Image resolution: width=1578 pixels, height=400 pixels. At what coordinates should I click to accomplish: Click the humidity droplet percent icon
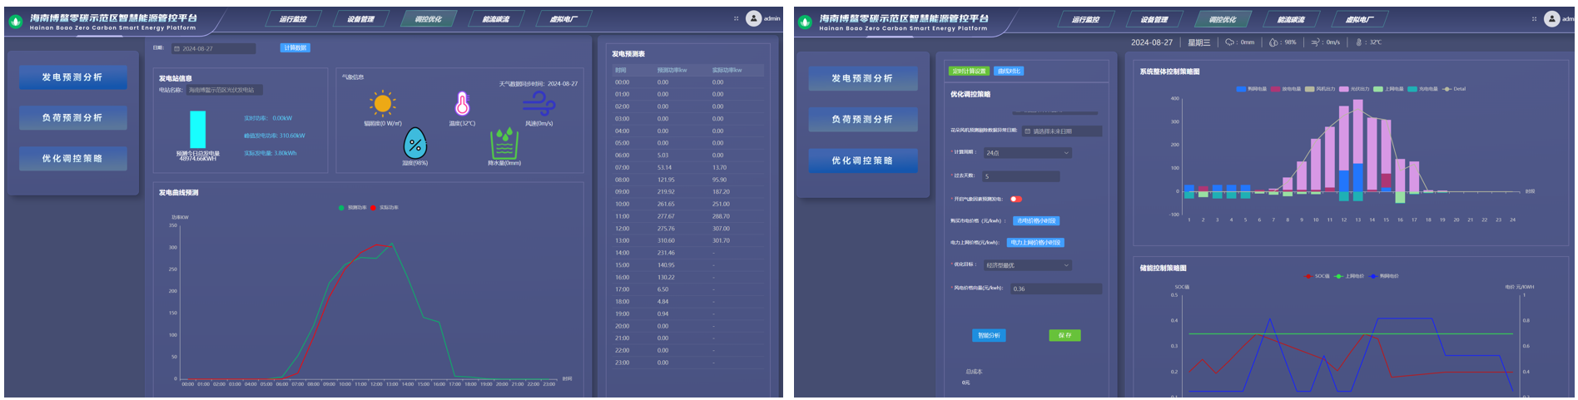tap(414, 144)
